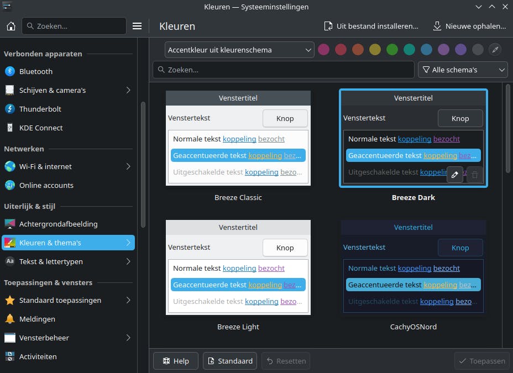
Task: Click the sidebar vertical scrollbar
Action: 143,165
